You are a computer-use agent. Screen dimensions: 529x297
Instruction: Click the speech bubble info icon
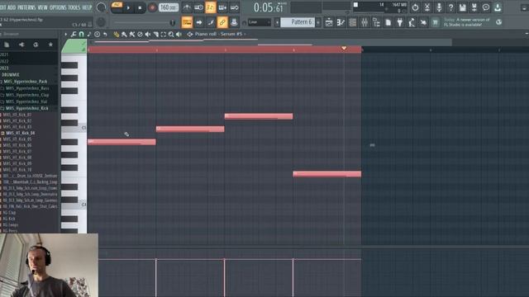pyautogui.click(x=486, y=7)
